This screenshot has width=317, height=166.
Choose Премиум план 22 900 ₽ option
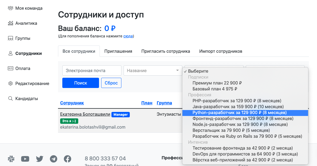point(217,83)
